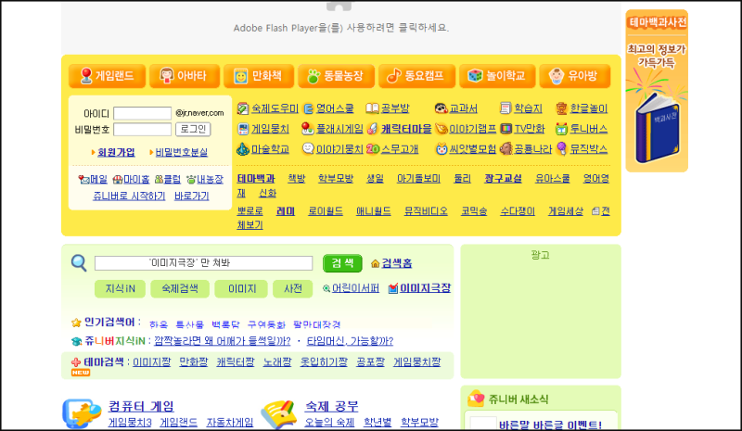Open the 만화짱 theme search link

[194, 361]
